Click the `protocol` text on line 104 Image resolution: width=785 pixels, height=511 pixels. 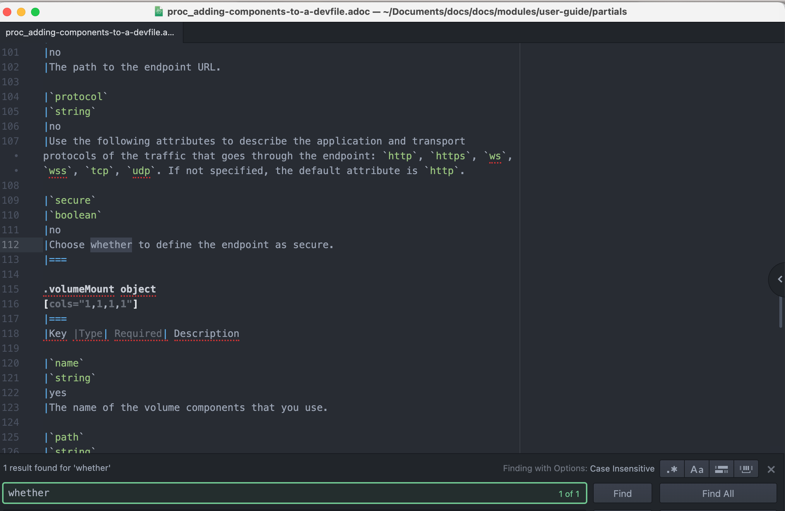[78, 97]
